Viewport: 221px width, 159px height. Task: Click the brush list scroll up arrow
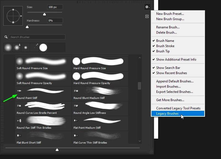(x=140, y=58)
